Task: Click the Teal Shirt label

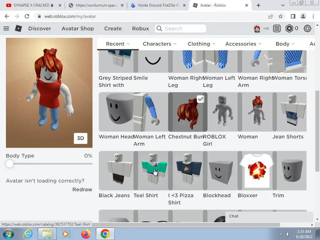Action: [x=146, y=196]
